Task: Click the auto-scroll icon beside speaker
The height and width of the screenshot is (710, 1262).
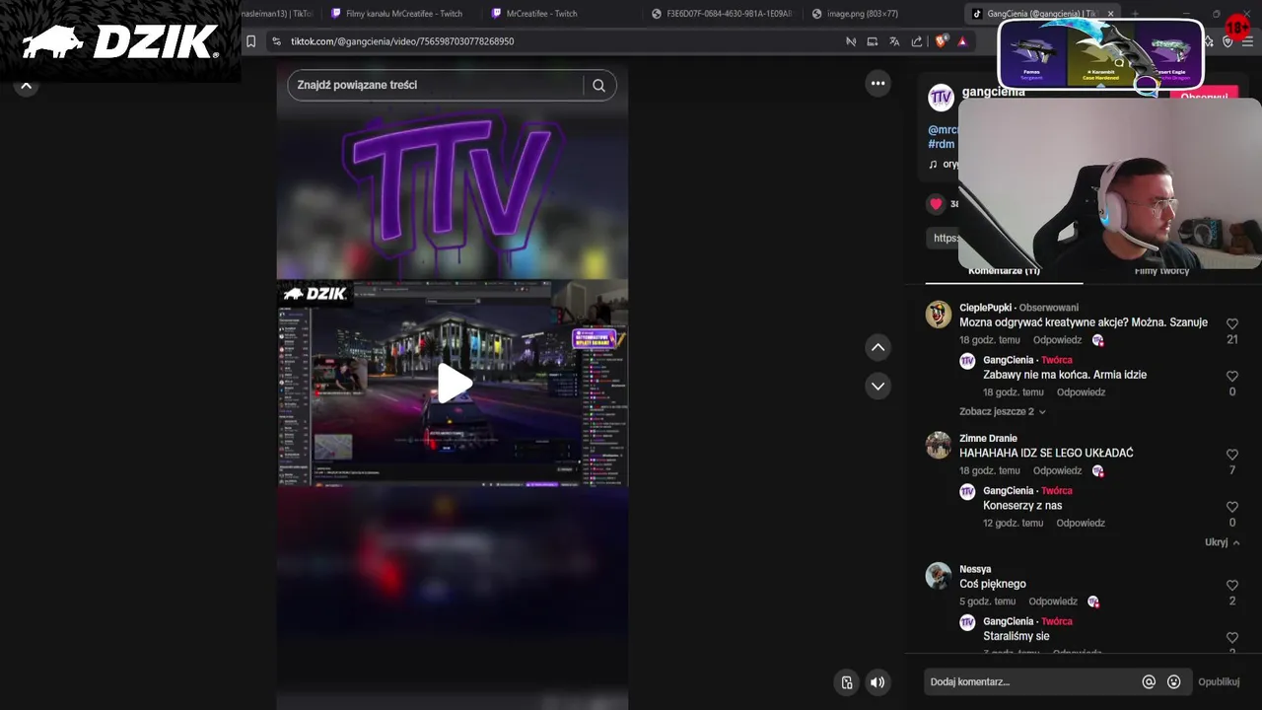Action: click(x=846, y=682)
